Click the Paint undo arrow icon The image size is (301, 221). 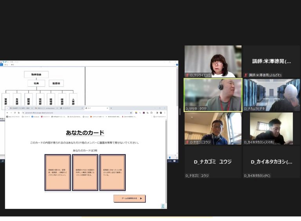(x=3, y=62)
